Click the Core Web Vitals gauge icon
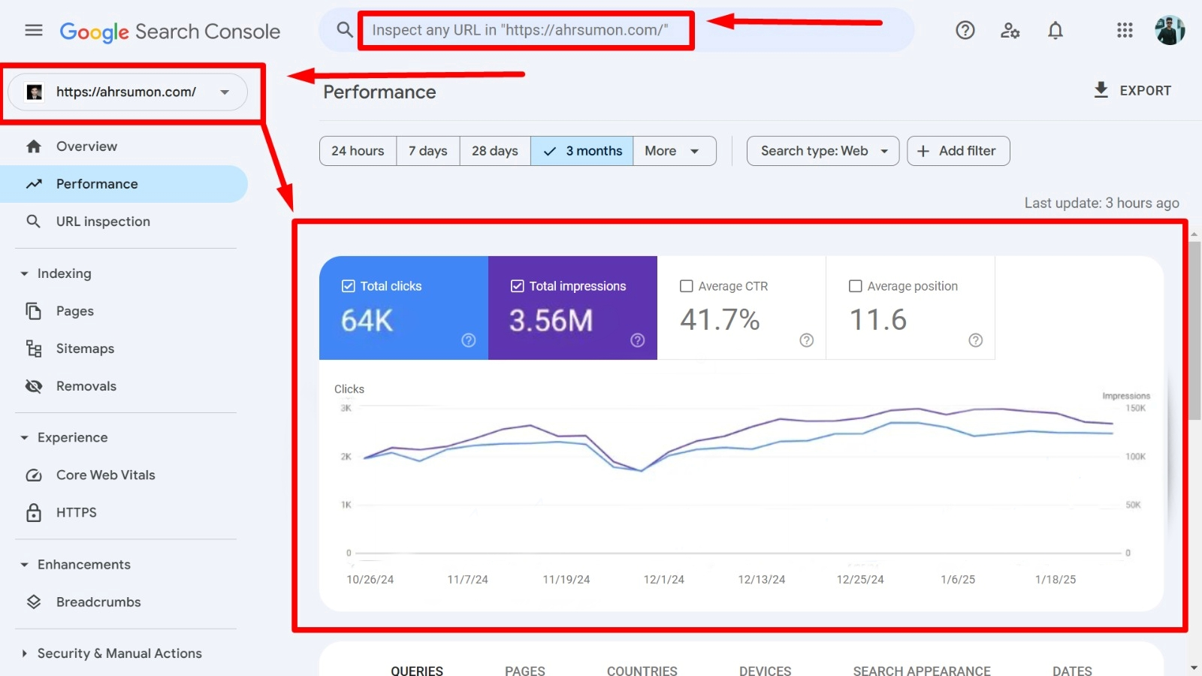 pos(34,475)
